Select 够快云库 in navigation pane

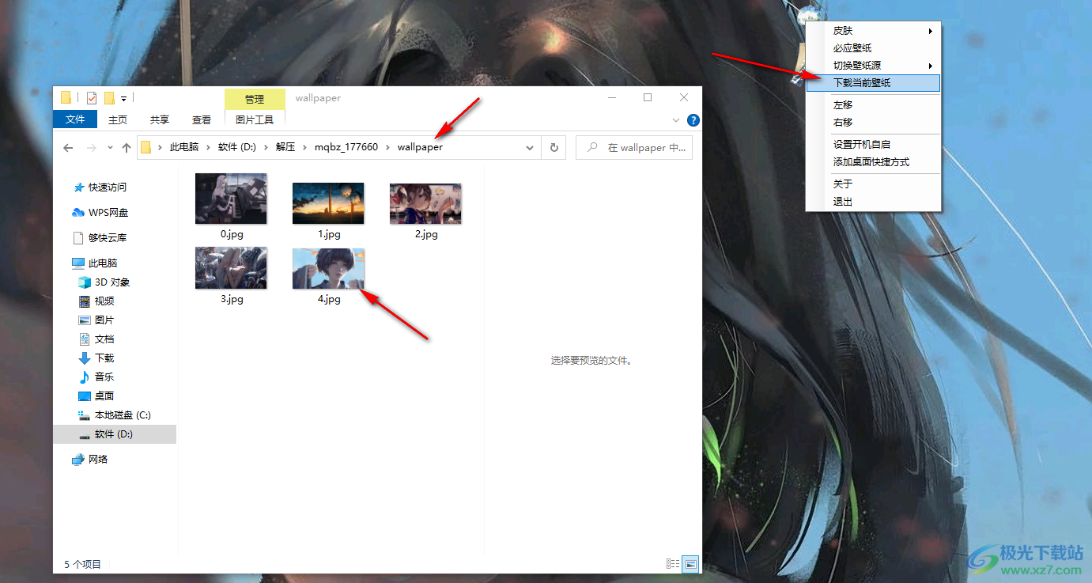(107, 238)
